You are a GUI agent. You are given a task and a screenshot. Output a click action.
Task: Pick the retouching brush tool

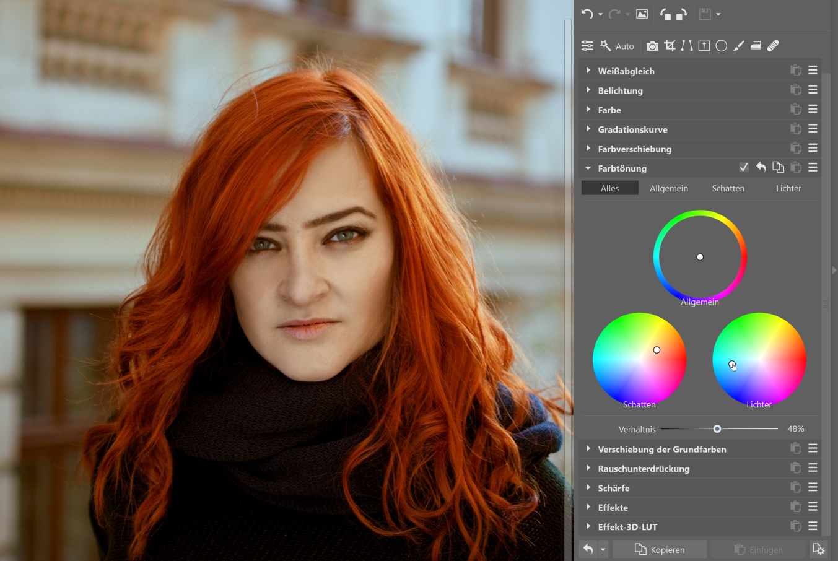coord(738,46)
